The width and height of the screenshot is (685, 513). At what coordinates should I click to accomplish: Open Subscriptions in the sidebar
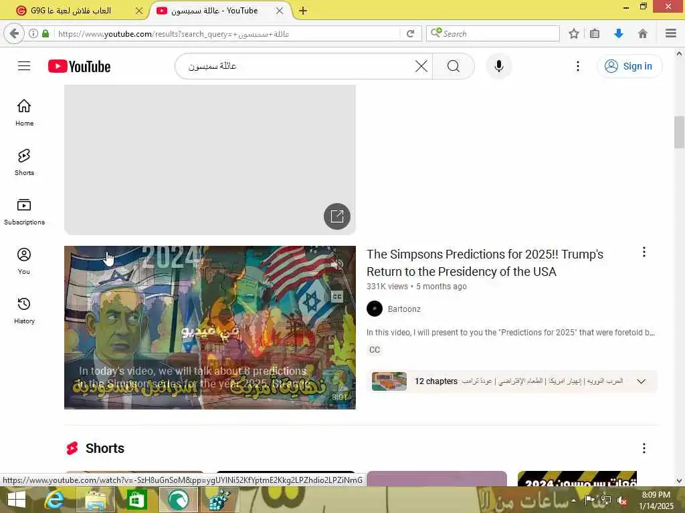pos(24,212)
